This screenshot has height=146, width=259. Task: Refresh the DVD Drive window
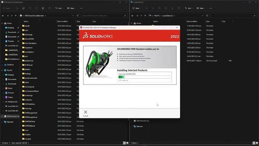tap(77, 15)
